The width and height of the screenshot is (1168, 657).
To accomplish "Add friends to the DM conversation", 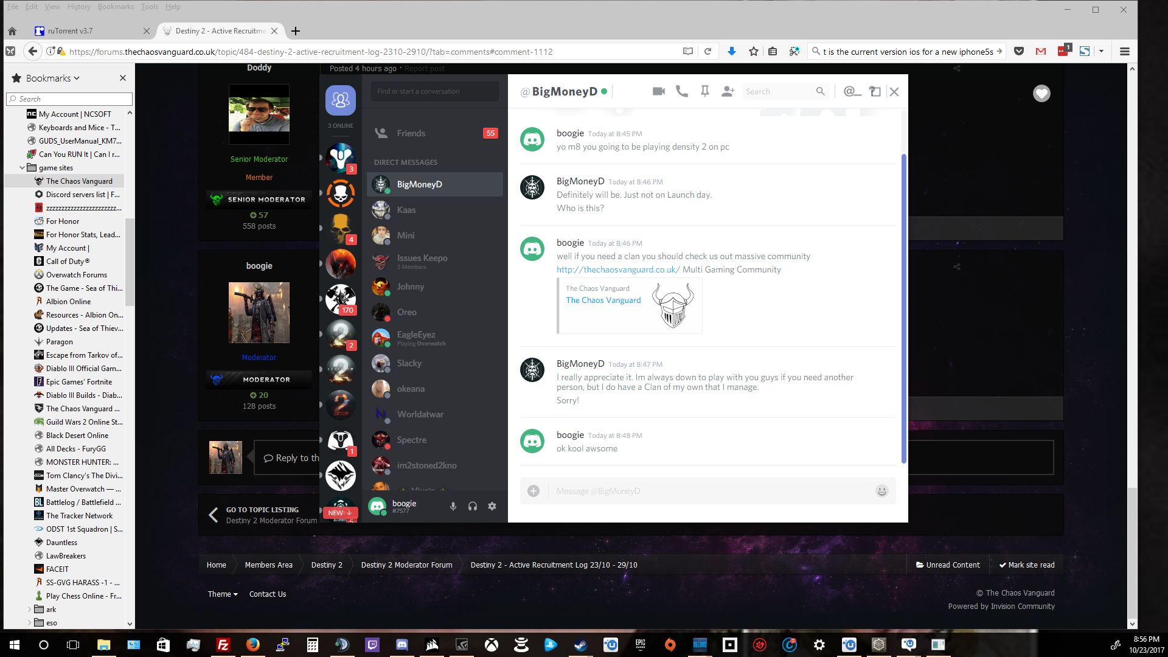I will coord(728,91).
